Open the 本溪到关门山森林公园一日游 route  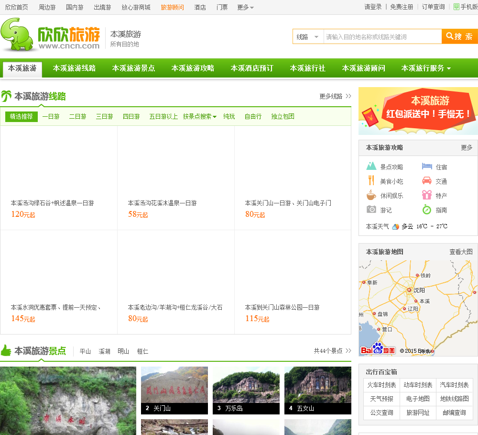(x=282, y=307)
